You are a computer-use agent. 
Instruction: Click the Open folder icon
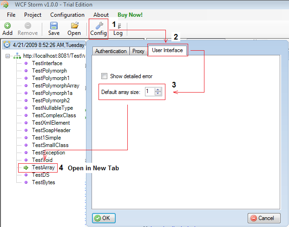pos(75,25)
